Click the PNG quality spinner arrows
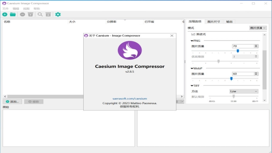The image size is (272, 153). pyautogui.click(x=256, y=46)
